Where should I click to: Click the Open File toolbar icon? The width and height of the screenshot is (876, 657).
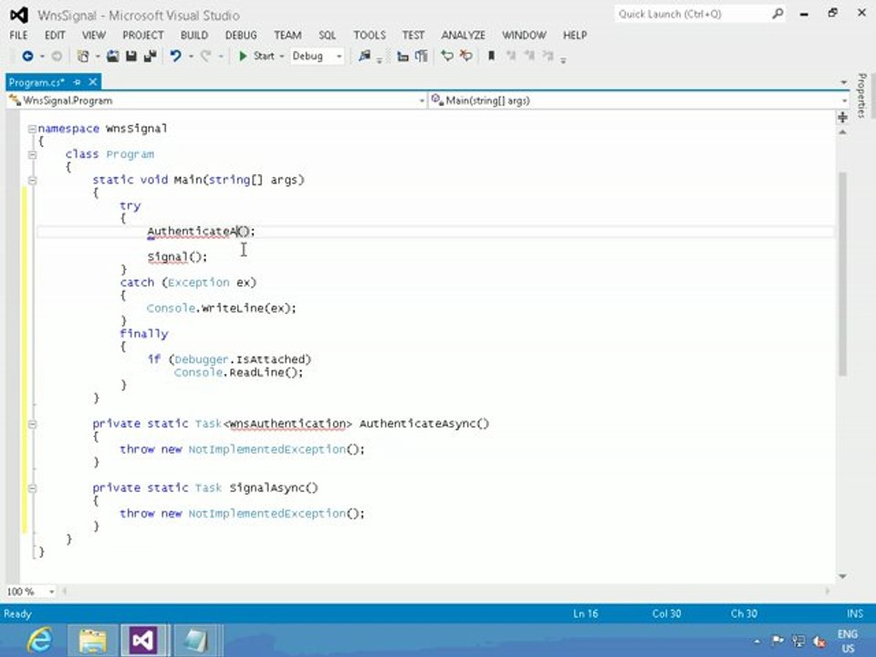tap(113, 56)
